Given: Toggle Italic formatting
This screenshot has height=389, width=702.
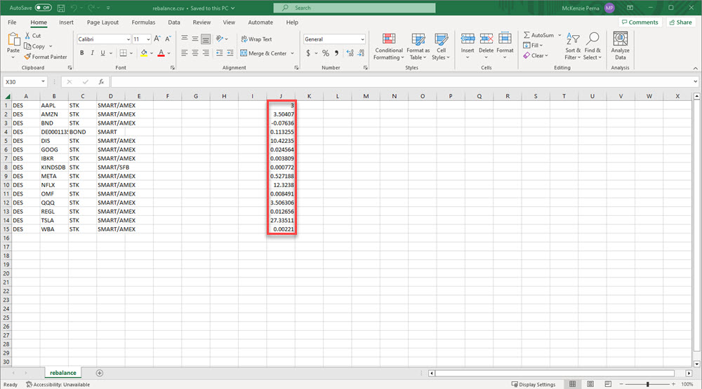Looking at the screenshot, I should (x=92, y=53).
